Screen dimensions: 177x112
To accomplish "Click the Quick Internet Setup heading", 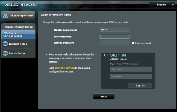I will pyautogui.click(x=19, y=27).
